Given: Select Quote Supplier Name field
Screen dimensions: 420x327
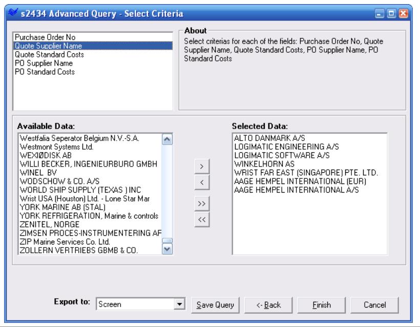Looking at the screenshot, I should [x=93, y=46].
